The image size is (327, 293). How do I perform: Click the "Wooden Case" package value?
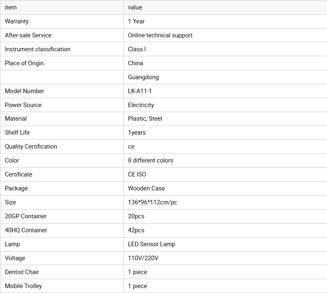146,188
